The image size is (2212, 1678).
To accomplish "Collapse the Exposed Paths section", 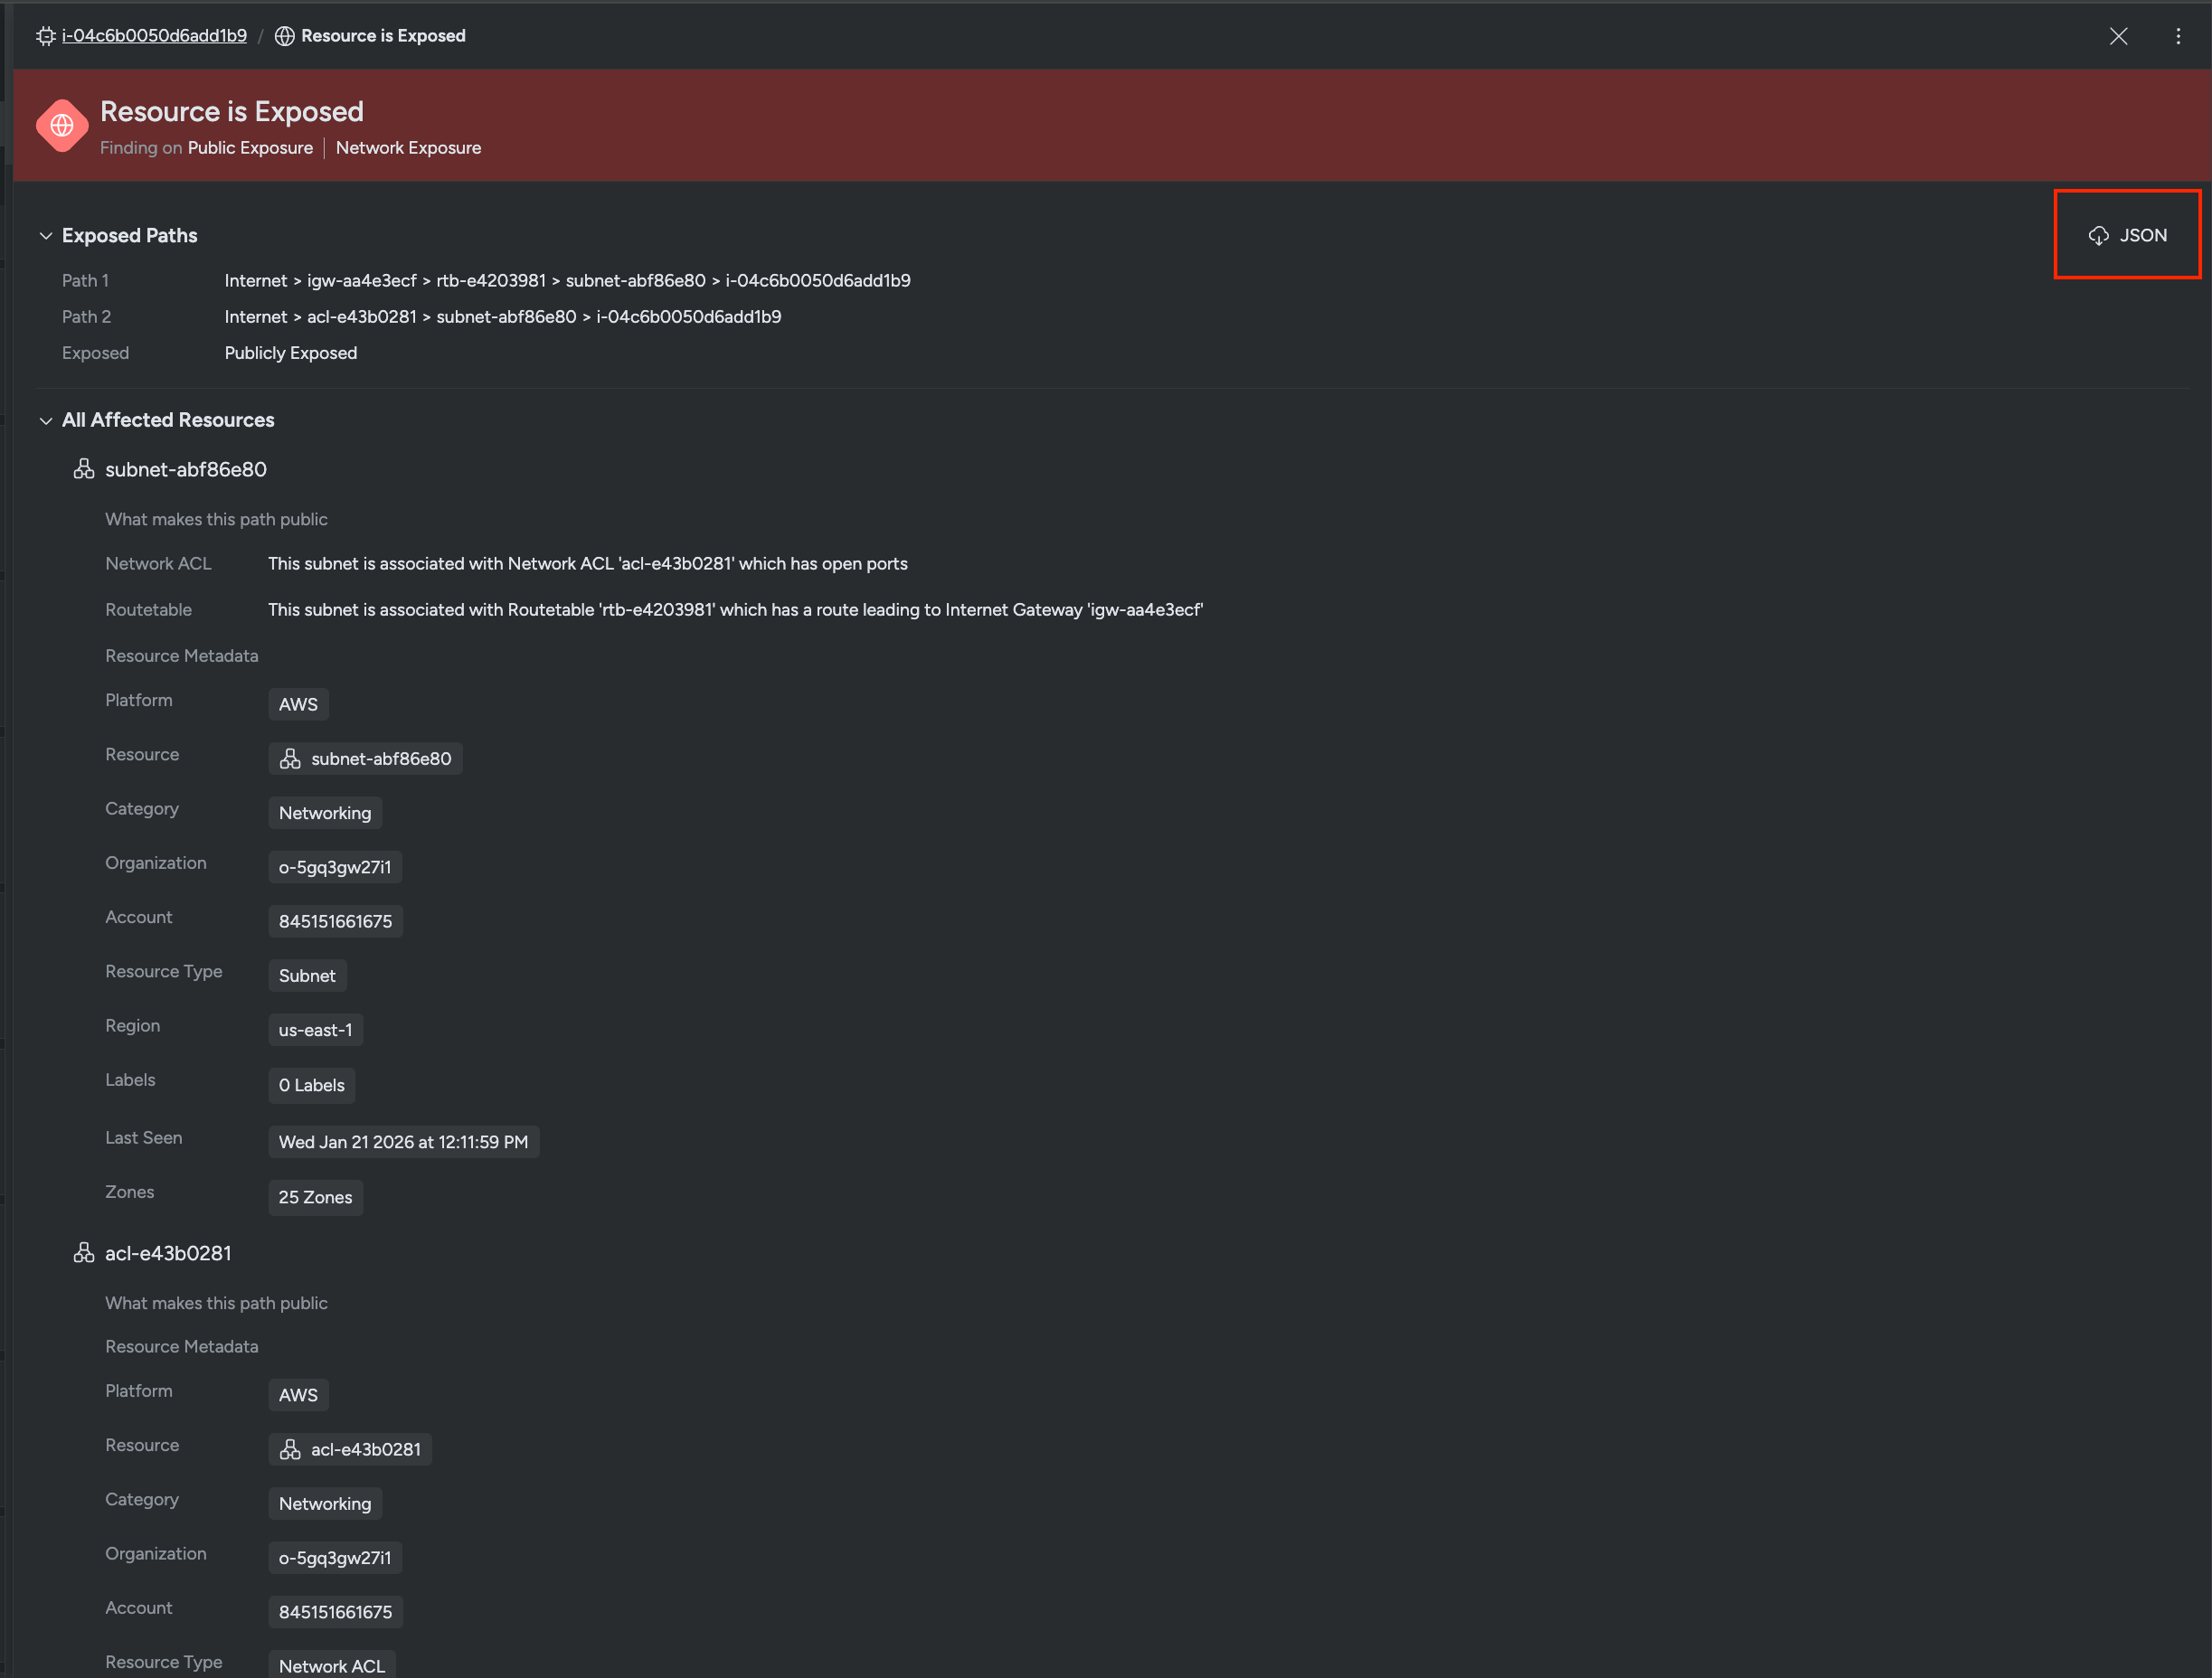I will pos(46,236).
